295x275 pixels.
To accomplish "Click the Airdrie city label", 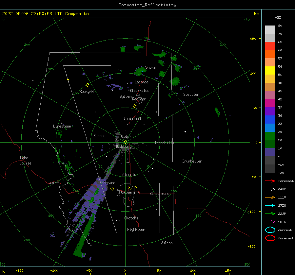I will tap(129, 175).
